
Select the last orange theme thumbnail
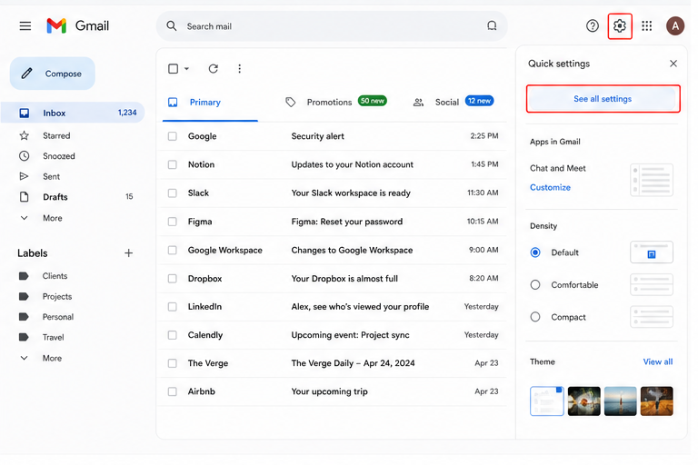coord(656,401)
